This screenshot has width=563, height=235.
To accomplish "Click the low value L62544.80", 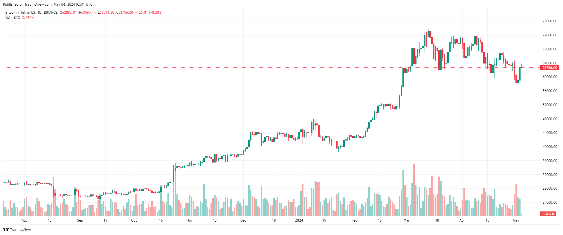I will point(106,13).
